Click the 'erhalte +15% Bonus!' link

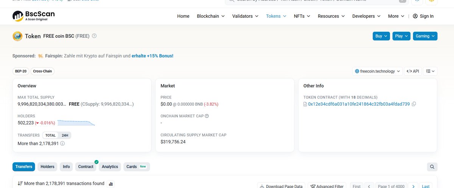click(x=152, y=56)
